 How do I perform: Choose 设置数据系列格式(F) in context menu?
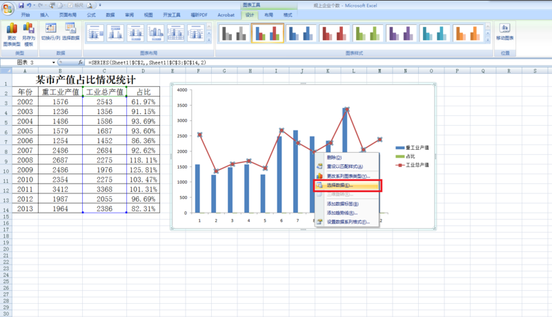347,222
